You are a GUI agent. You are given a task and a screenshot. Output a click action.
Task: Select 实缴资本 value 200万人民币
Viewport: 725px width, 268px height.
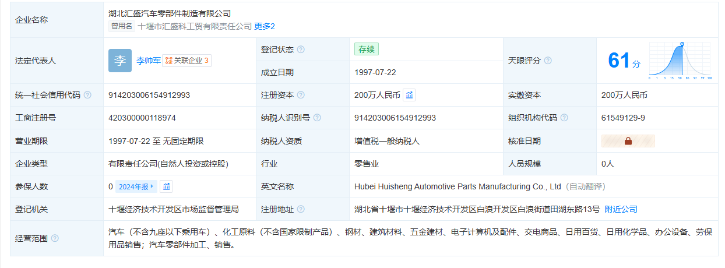[624, 95]
